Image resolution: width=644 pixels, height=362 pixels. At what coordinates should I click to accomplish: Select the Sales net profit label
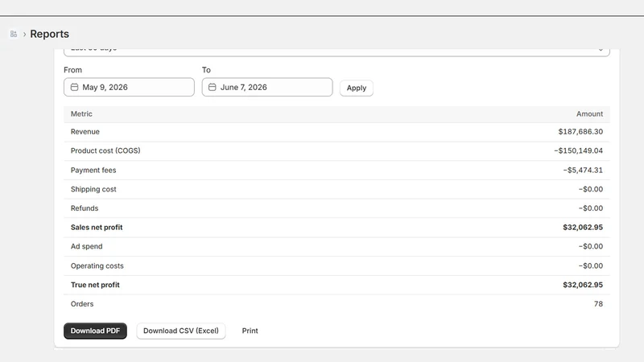[x=97, y=228]
